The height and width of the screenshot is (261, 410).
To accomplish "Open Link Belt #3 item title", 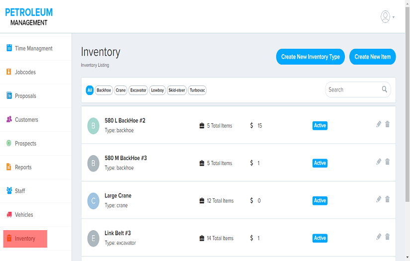I will tap(118, 233).
